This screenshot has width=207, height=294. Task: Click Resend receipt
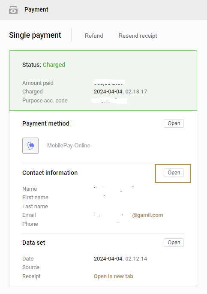(x=138, y=36)
